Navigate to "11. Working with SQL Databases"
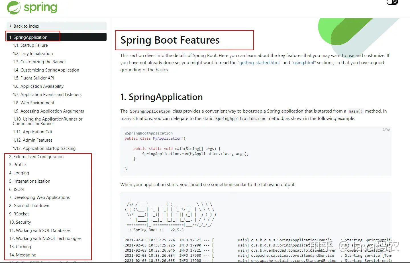This screenshot has width=410, height=263. point(40,230)
